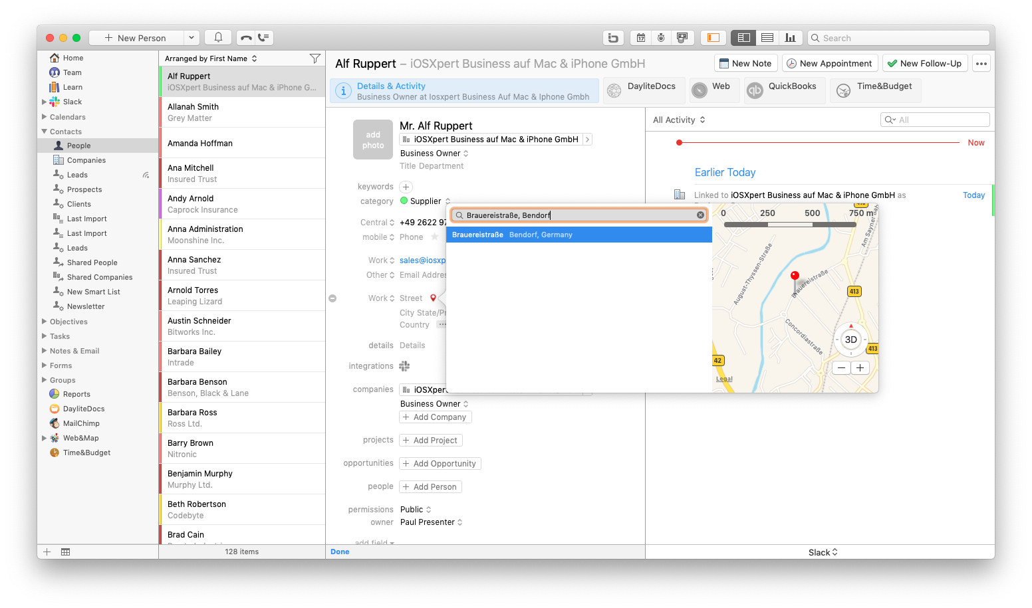Open the Supplier category dropdown
The image size is (1032, 608).
tap(426, 201)
